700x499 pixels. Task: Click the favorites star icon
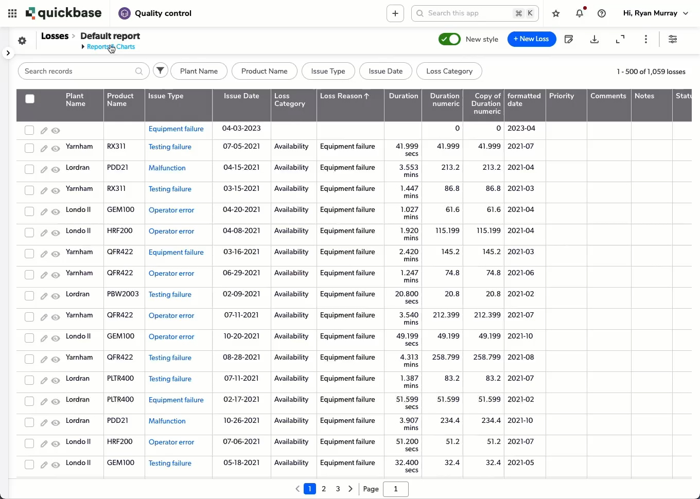(556, 13)
